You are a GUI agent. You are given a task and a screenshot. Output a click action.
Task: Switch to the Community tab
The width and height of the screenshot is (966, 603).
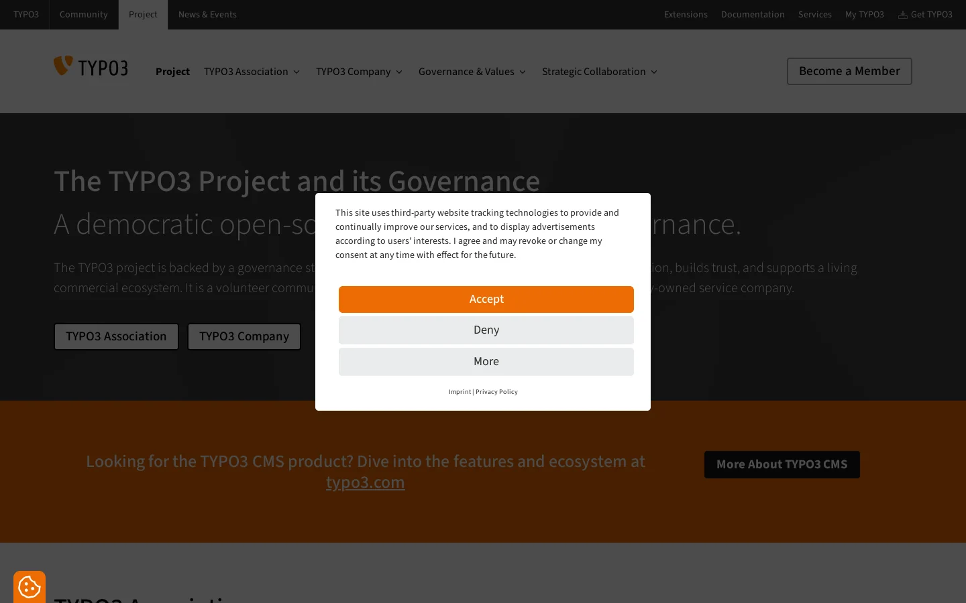(83, 14)
